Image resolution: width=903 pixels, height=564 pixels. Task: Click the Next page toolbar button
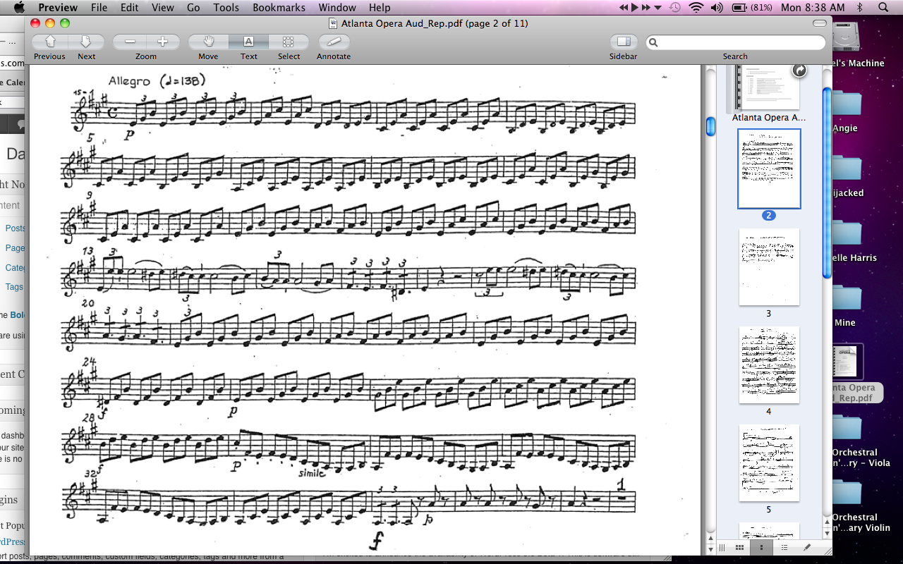pyautogui.click(x=86, y=42)
